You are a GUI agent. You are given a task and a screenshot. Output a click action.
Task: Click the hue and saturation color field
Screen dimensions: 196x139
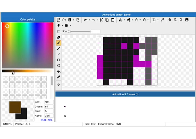coord(28,45)
